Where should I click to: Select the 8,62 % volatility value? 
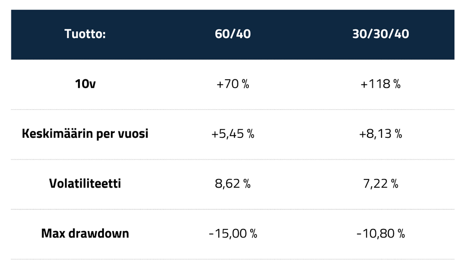point(232,184)
